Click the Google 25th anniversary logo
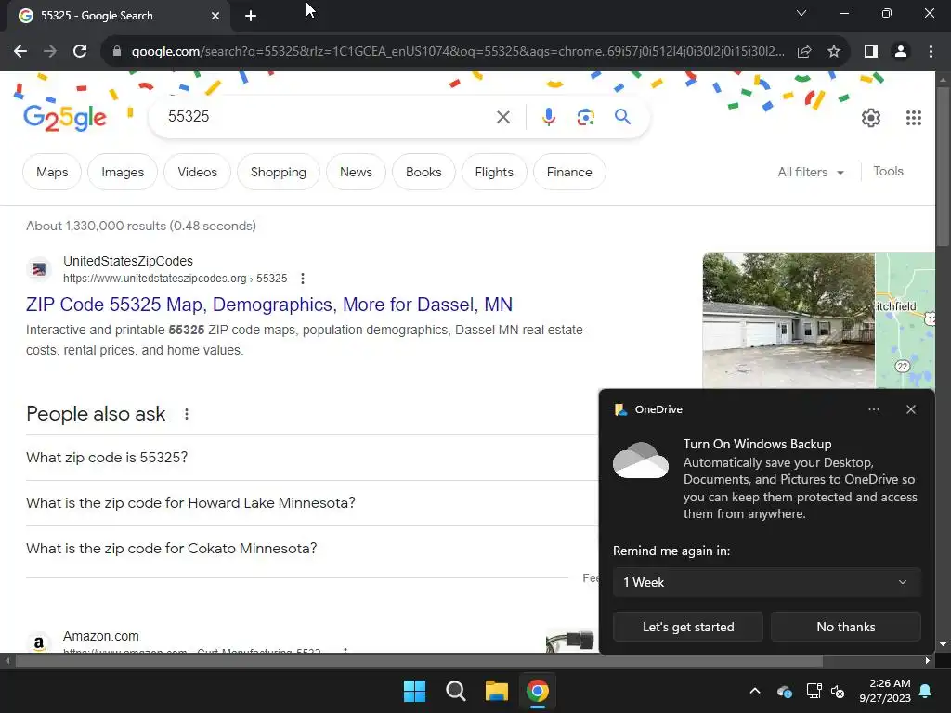The image size is (951, 713). [x=65, y=118]
